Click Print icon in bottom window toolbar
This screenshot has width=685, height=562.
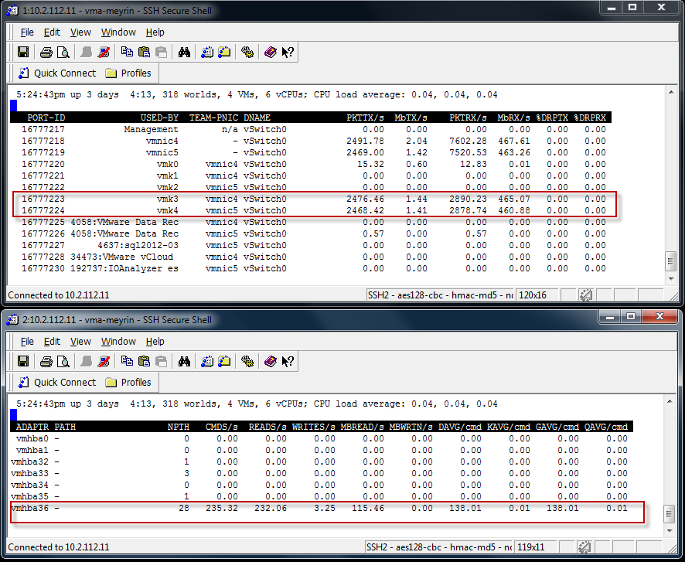[x=46, y=362]
